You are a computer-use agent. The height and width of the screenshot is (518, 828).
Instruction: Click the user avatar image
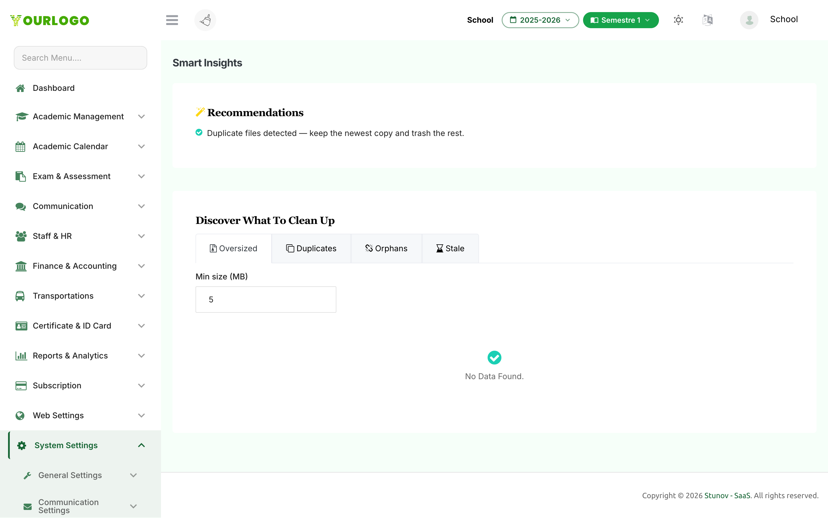pyautogui.click(x=749, y=20)
